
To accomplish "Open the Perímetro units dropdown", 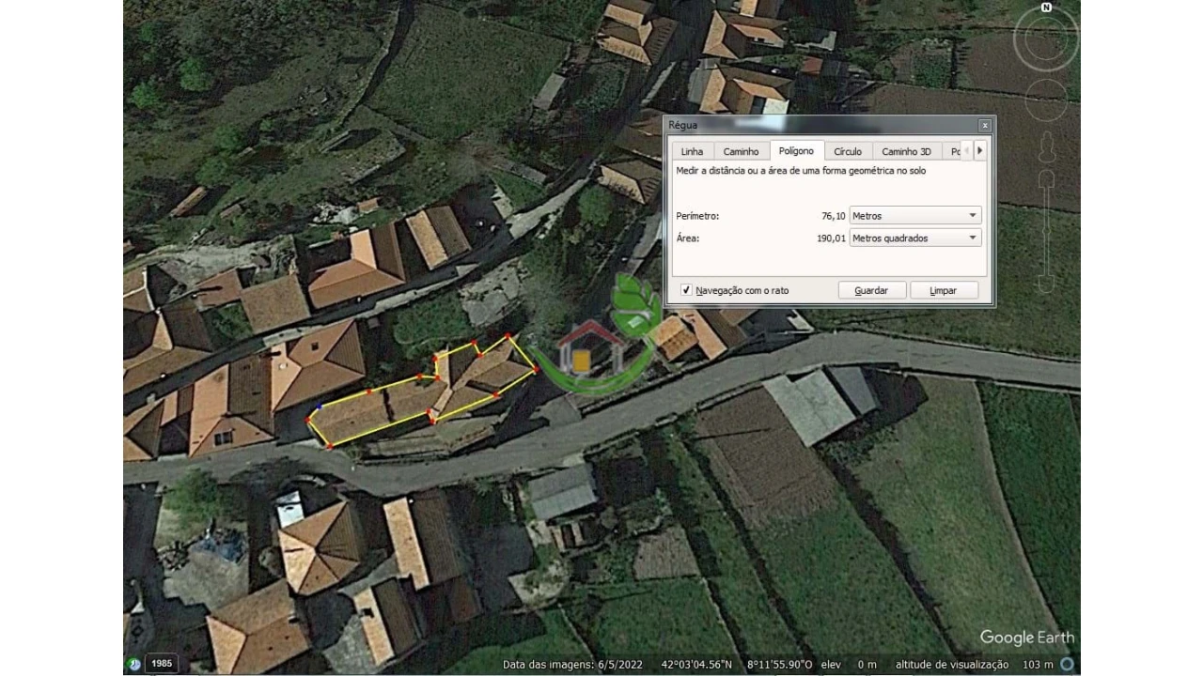I will (x=915, y=216).
